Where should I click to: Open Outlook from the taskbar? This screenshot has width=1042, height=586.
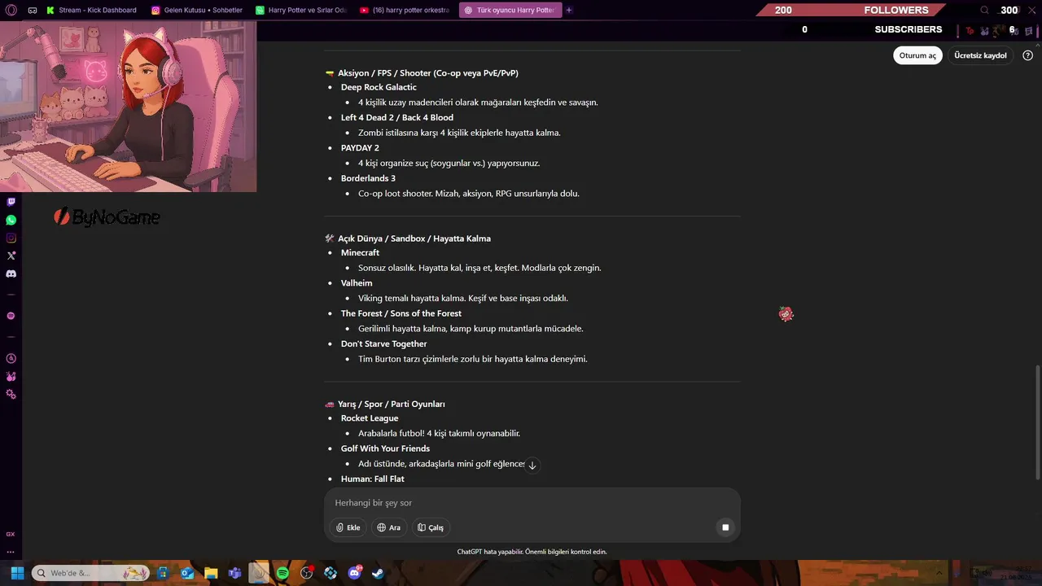pyautogui.click(x=188, y=573)
